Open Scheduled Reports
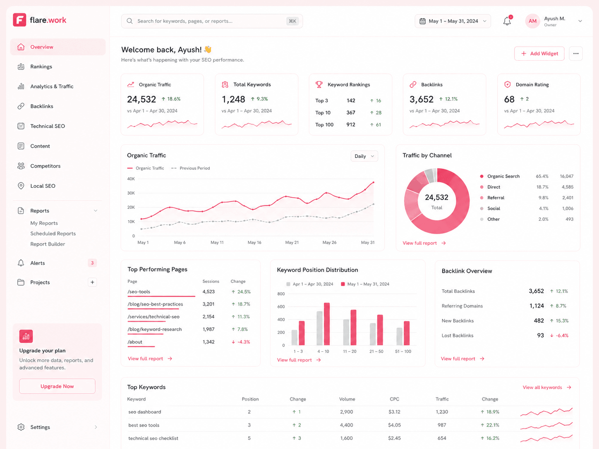Screen dimensions: 599x449 point(53,234)
